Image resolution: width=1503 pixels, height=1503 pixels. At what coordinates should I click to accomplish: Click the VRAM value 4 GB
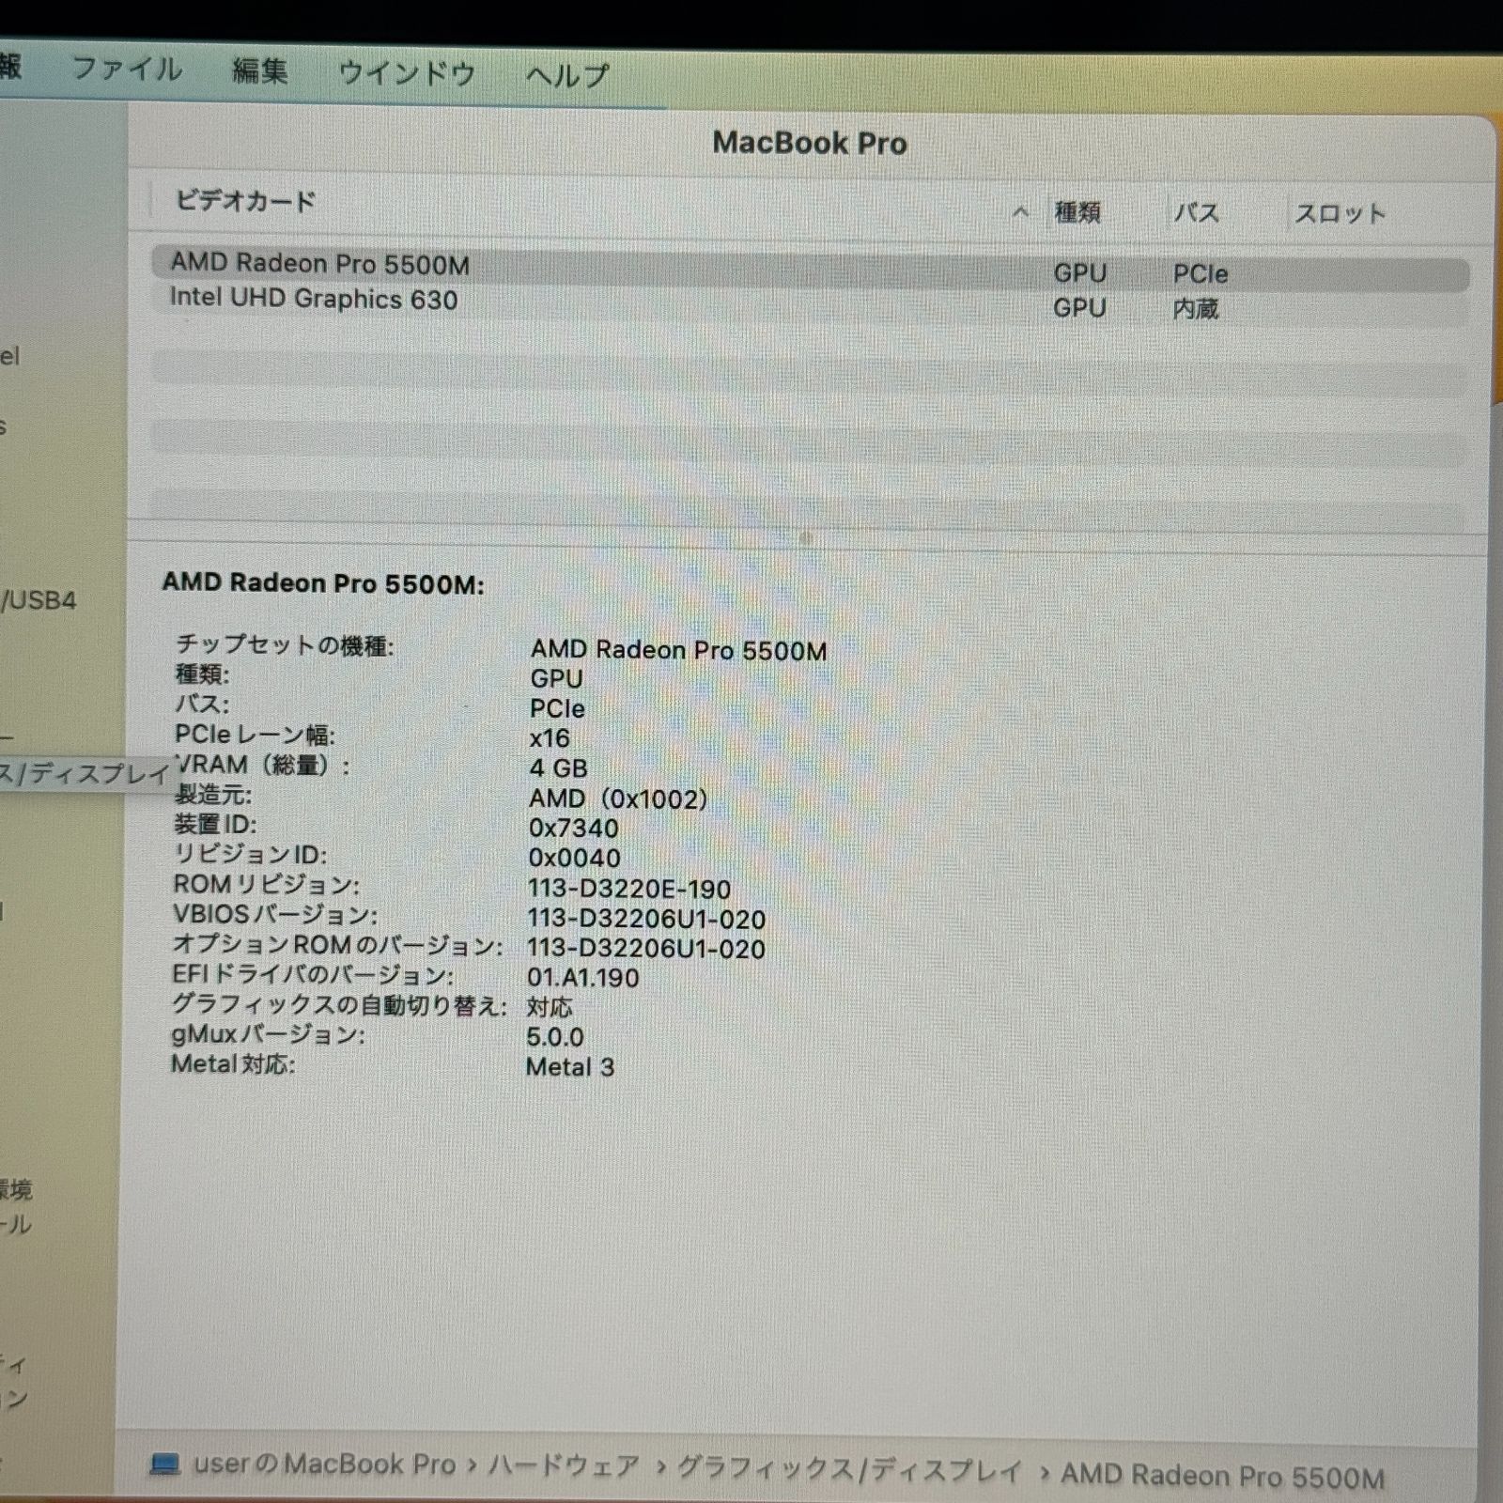pyautogui.click(x=558, y=768)
